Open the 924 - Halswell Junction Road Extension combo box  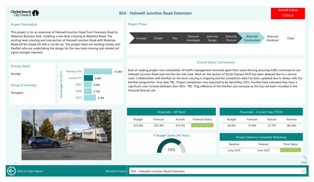[x=218, y=171]
